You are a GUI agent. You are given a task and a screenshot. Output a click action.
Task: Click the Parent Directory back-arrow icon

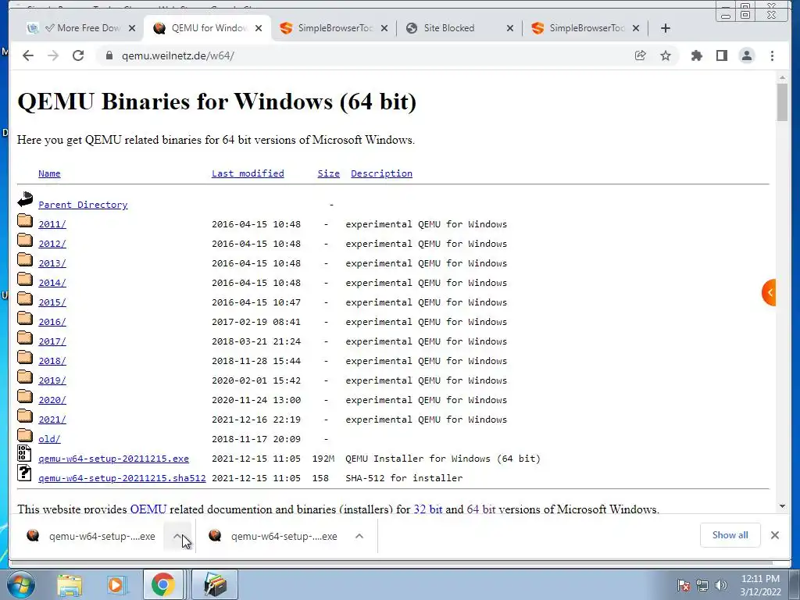25,199
